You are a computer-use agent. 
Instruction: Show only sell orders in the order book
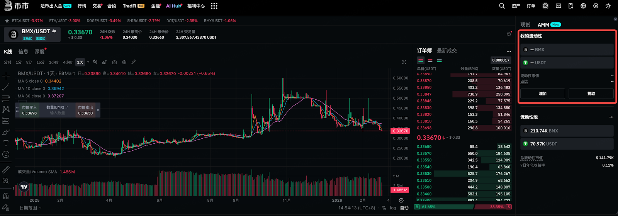(430, 61)
